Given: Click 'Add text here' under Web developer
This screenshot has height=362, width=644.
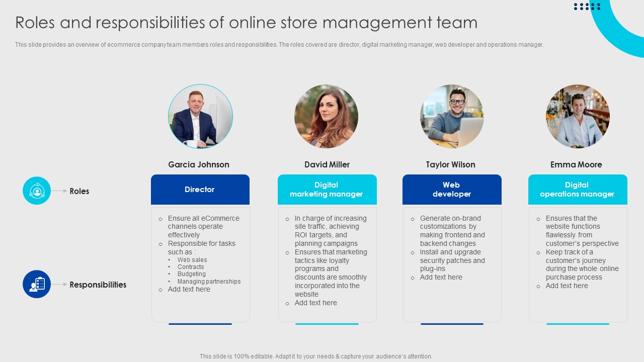Looking at the screenshot, I should coord(441,277).
